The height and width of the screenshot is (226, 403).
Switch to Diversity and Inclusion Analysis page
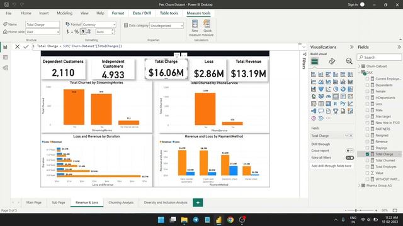tap(166, 202)
